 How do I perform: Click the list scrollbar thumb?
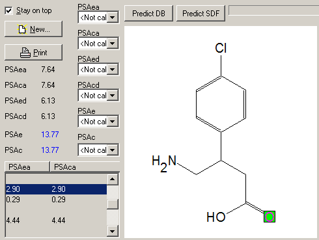(x=113, y=204)
